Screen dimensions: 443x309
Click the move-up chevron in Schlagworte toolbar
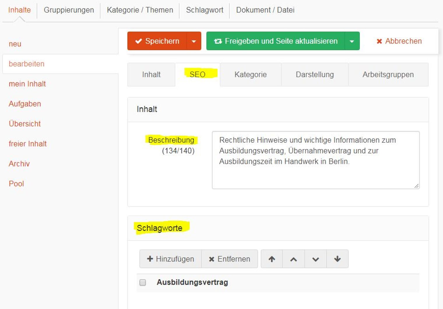[293, 259]
